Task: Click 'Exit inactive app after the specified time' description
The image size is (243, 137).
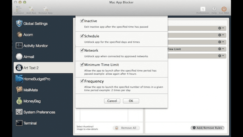Action: 116,27
